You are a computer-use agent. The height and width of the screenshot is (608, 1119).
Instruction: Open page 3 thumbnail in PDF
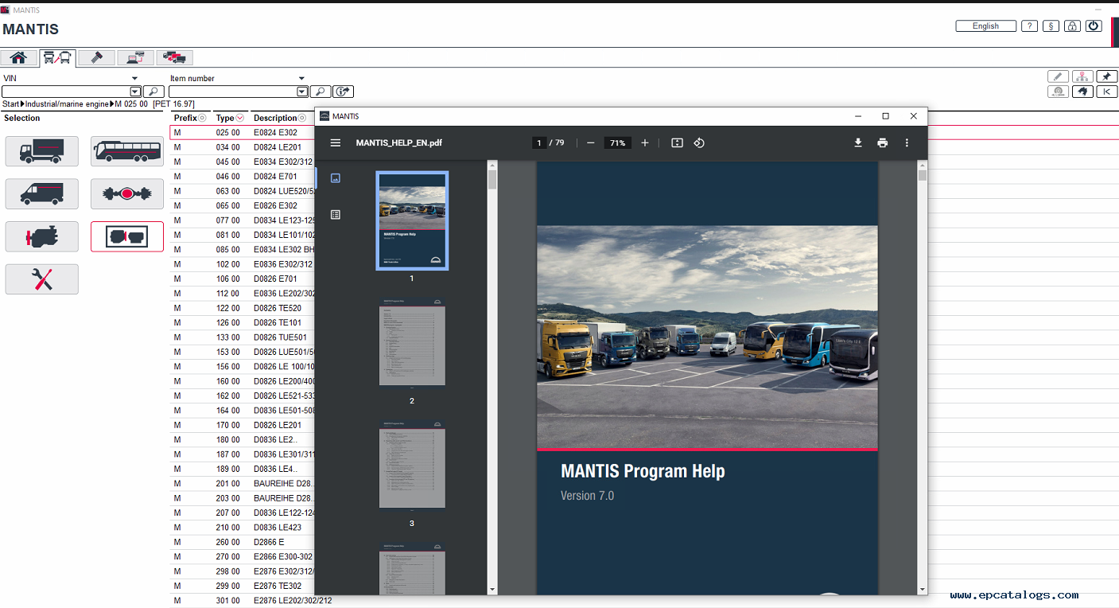[x=412, y=465]
